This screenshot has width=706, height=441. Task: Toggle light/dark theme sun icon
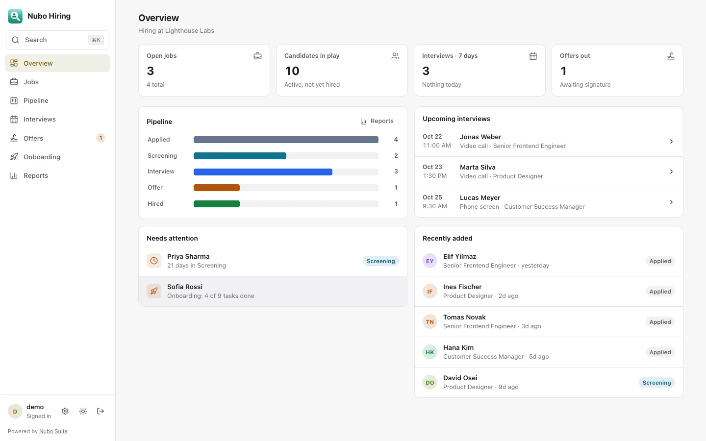coord(83,411)
